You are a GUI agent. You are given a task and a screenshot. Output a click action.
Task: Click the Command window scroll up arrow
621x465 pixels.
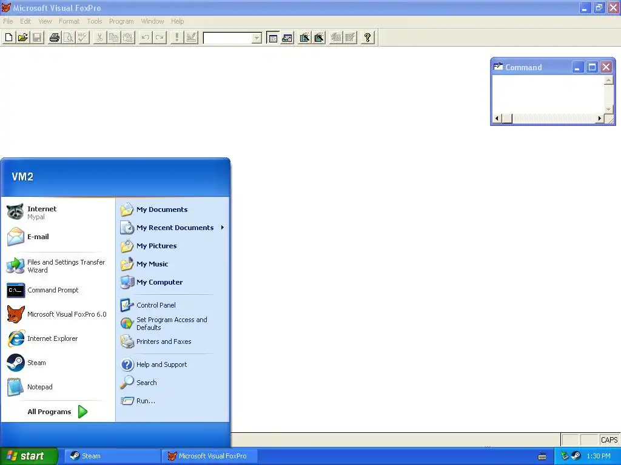click(609, 80)
